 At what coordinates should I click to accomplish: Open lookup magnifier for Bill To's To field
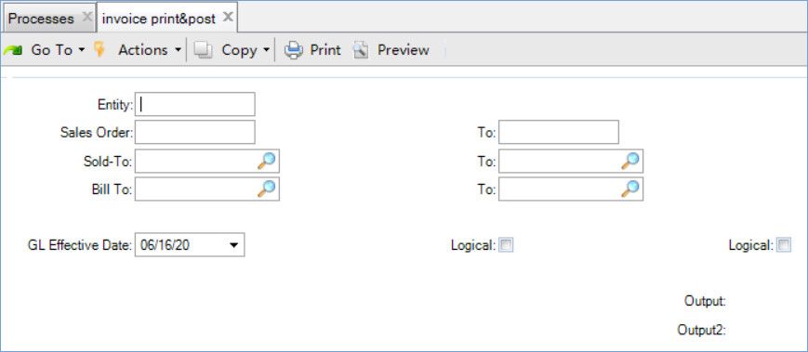630,189
